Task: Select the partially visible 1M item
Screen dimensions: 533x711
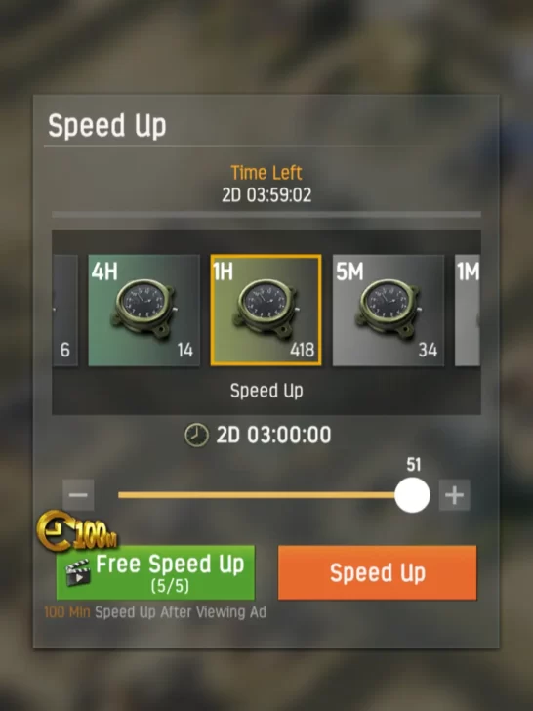Action: click(x=468, y=311)
